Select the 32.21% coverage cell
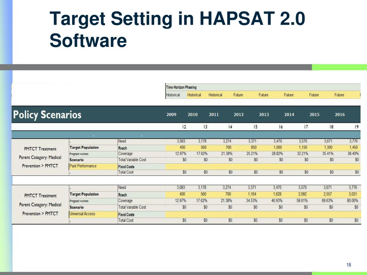The width and height of the screenshot is (367, 275). (302, 154)
